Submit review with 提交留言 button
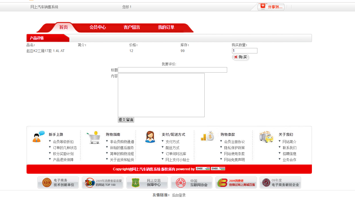Image resolution: width=355 pixels, height=210 pixels. (126, 120)
